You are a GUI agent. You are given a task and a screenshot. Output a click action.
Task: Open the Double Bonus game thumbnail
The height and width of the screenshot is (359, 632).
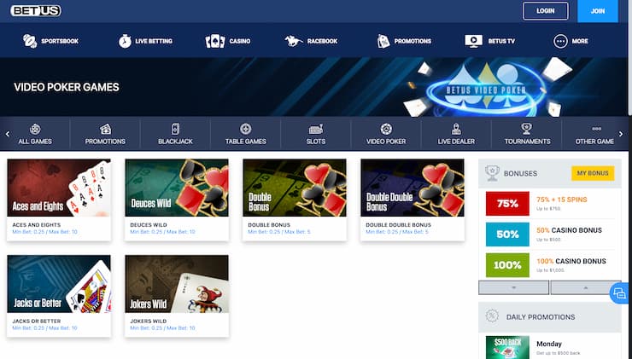295,188
